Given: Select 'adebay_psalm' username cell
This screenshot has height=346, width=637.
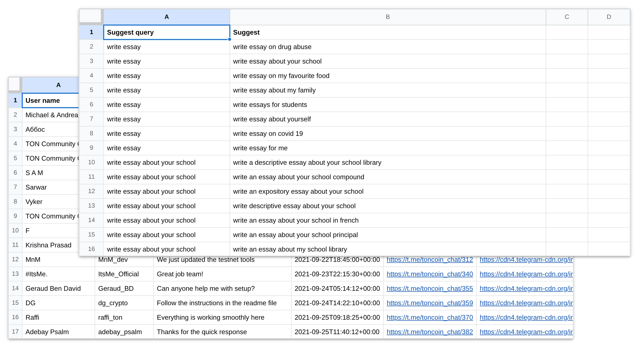Looking at the screenshot, I should pos(124,332).
